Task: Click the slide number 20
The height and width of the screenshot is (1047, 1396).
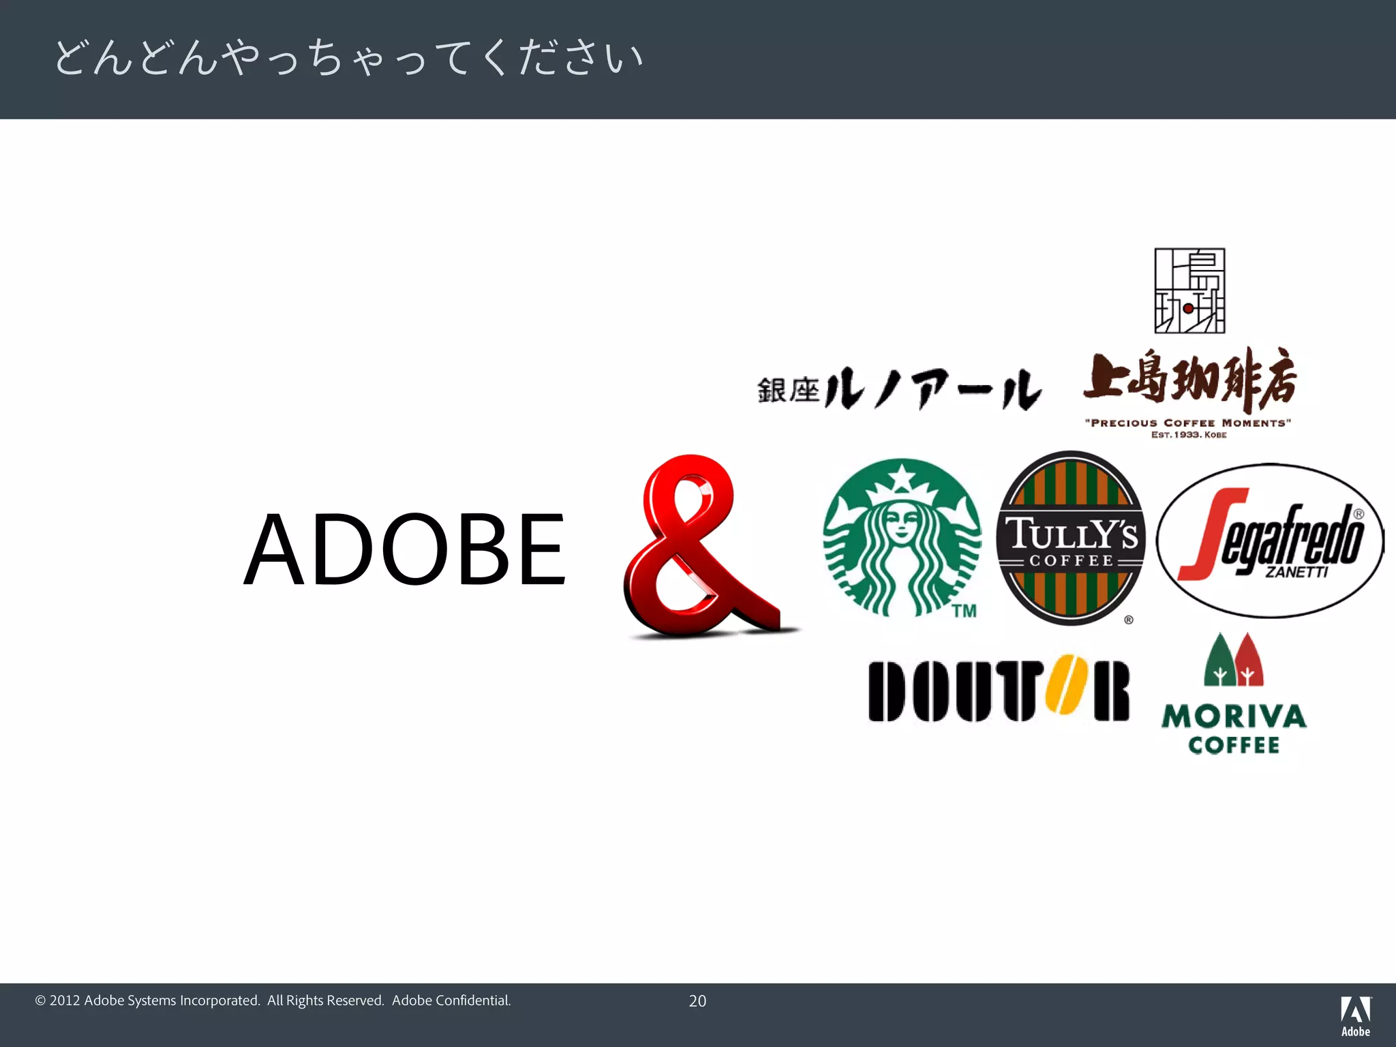Action: [x=697, y=1001]
